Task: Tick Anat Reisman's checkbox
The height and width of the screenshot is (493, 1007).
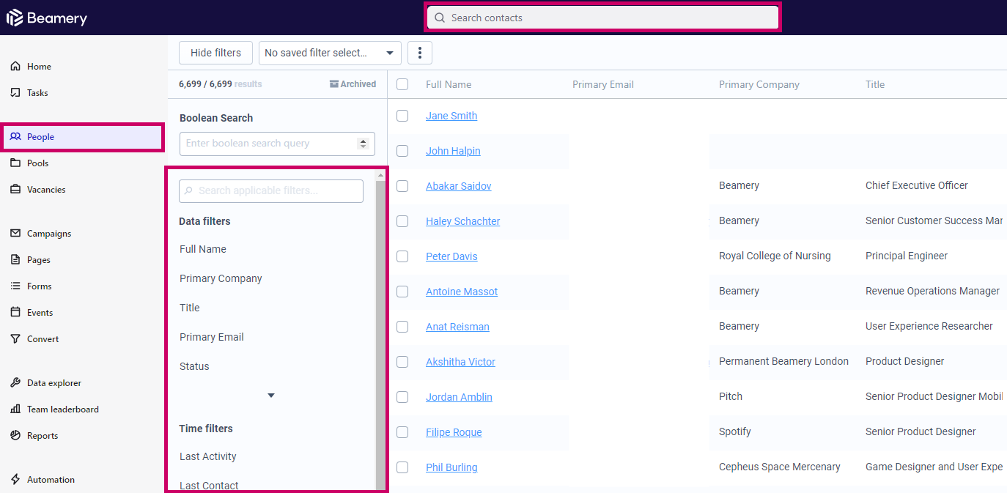Action: (x=402, y=327)
